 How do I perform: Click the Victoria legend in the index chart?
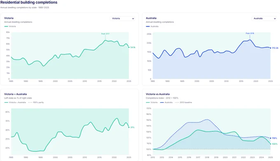(152, 102)
